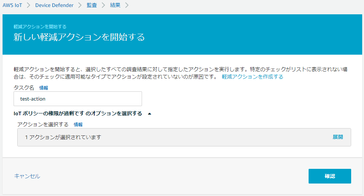Screen dimensions: 364x196
Task: Click the タスク名 field label
Action: point(24,88)
